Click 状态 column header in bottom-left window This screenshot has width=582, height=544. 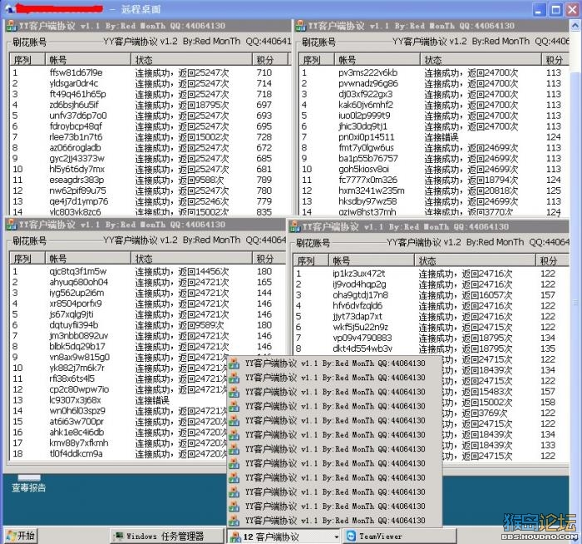point(191,259)
